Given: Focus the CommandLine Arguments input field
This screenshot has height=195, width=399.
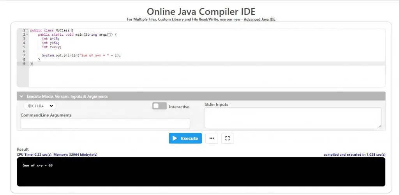Looking at the screenshot, I should coord(105,124).
